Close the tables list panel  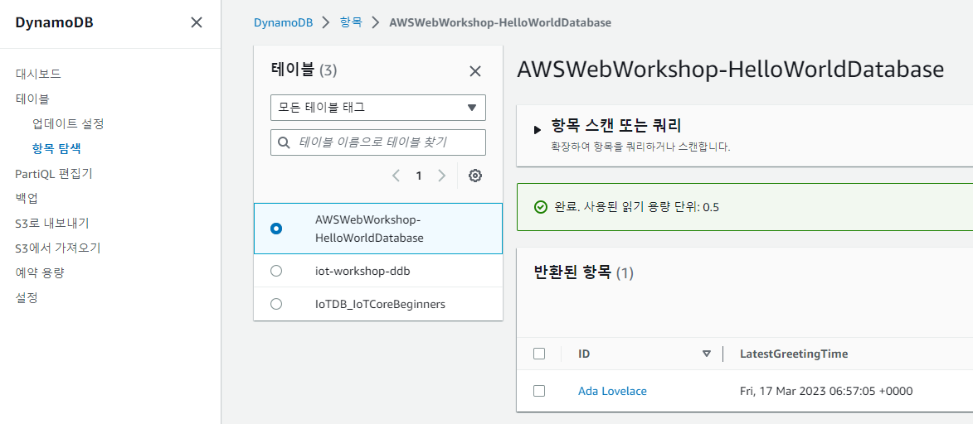click(x=475, y=71)
